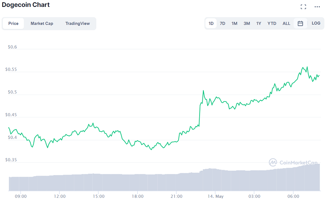Screen dimensions: 326x200
Task: Select the 1M time range
Action: [234, 23]
